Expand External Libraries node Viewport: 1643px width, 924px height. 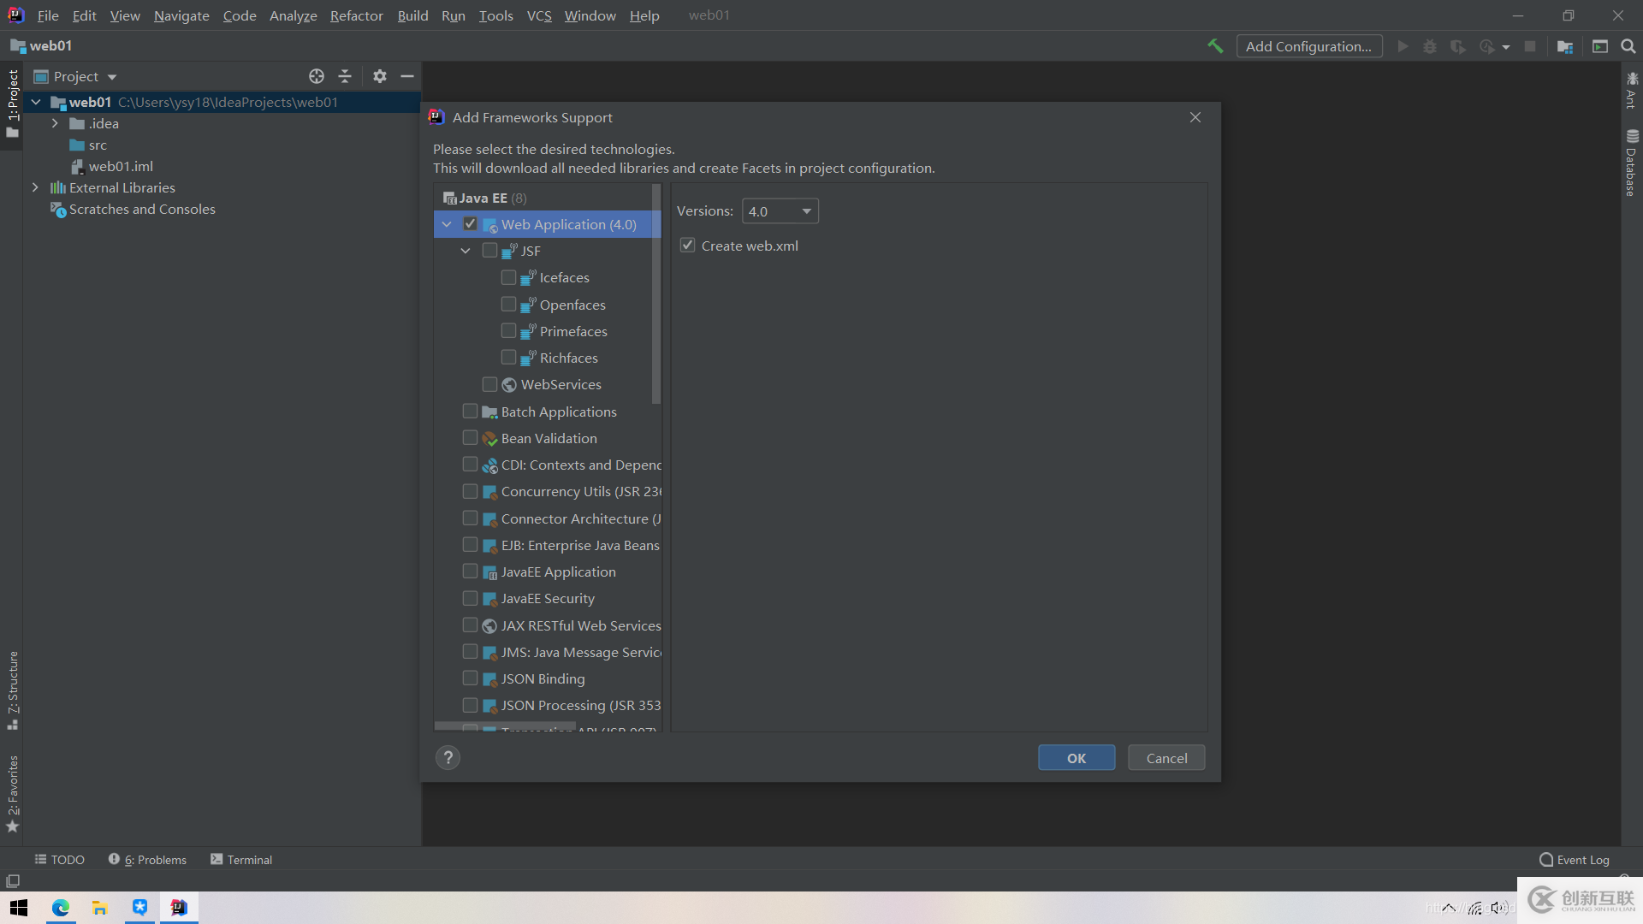click(x=35, y=187)
